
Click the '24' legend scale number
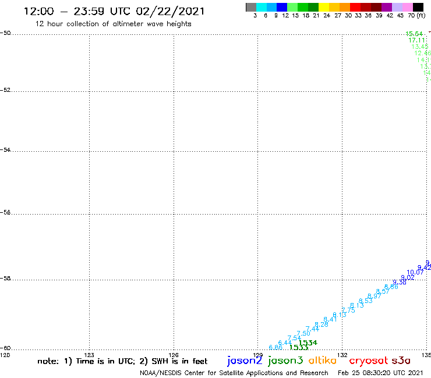(x=327, y=16)
